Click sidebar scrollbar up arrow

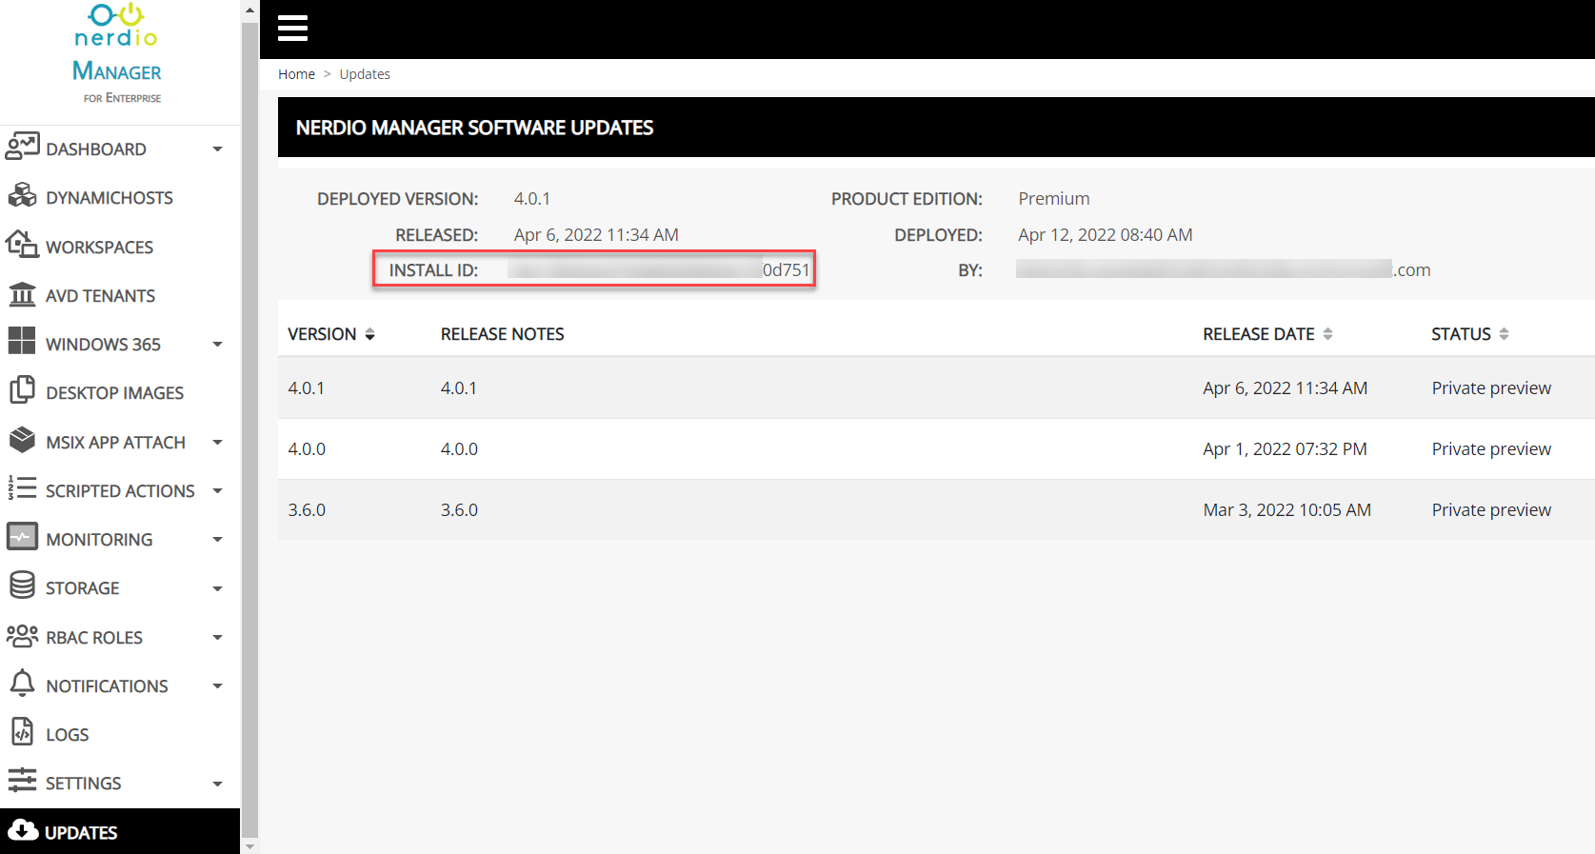pos(249,10)
